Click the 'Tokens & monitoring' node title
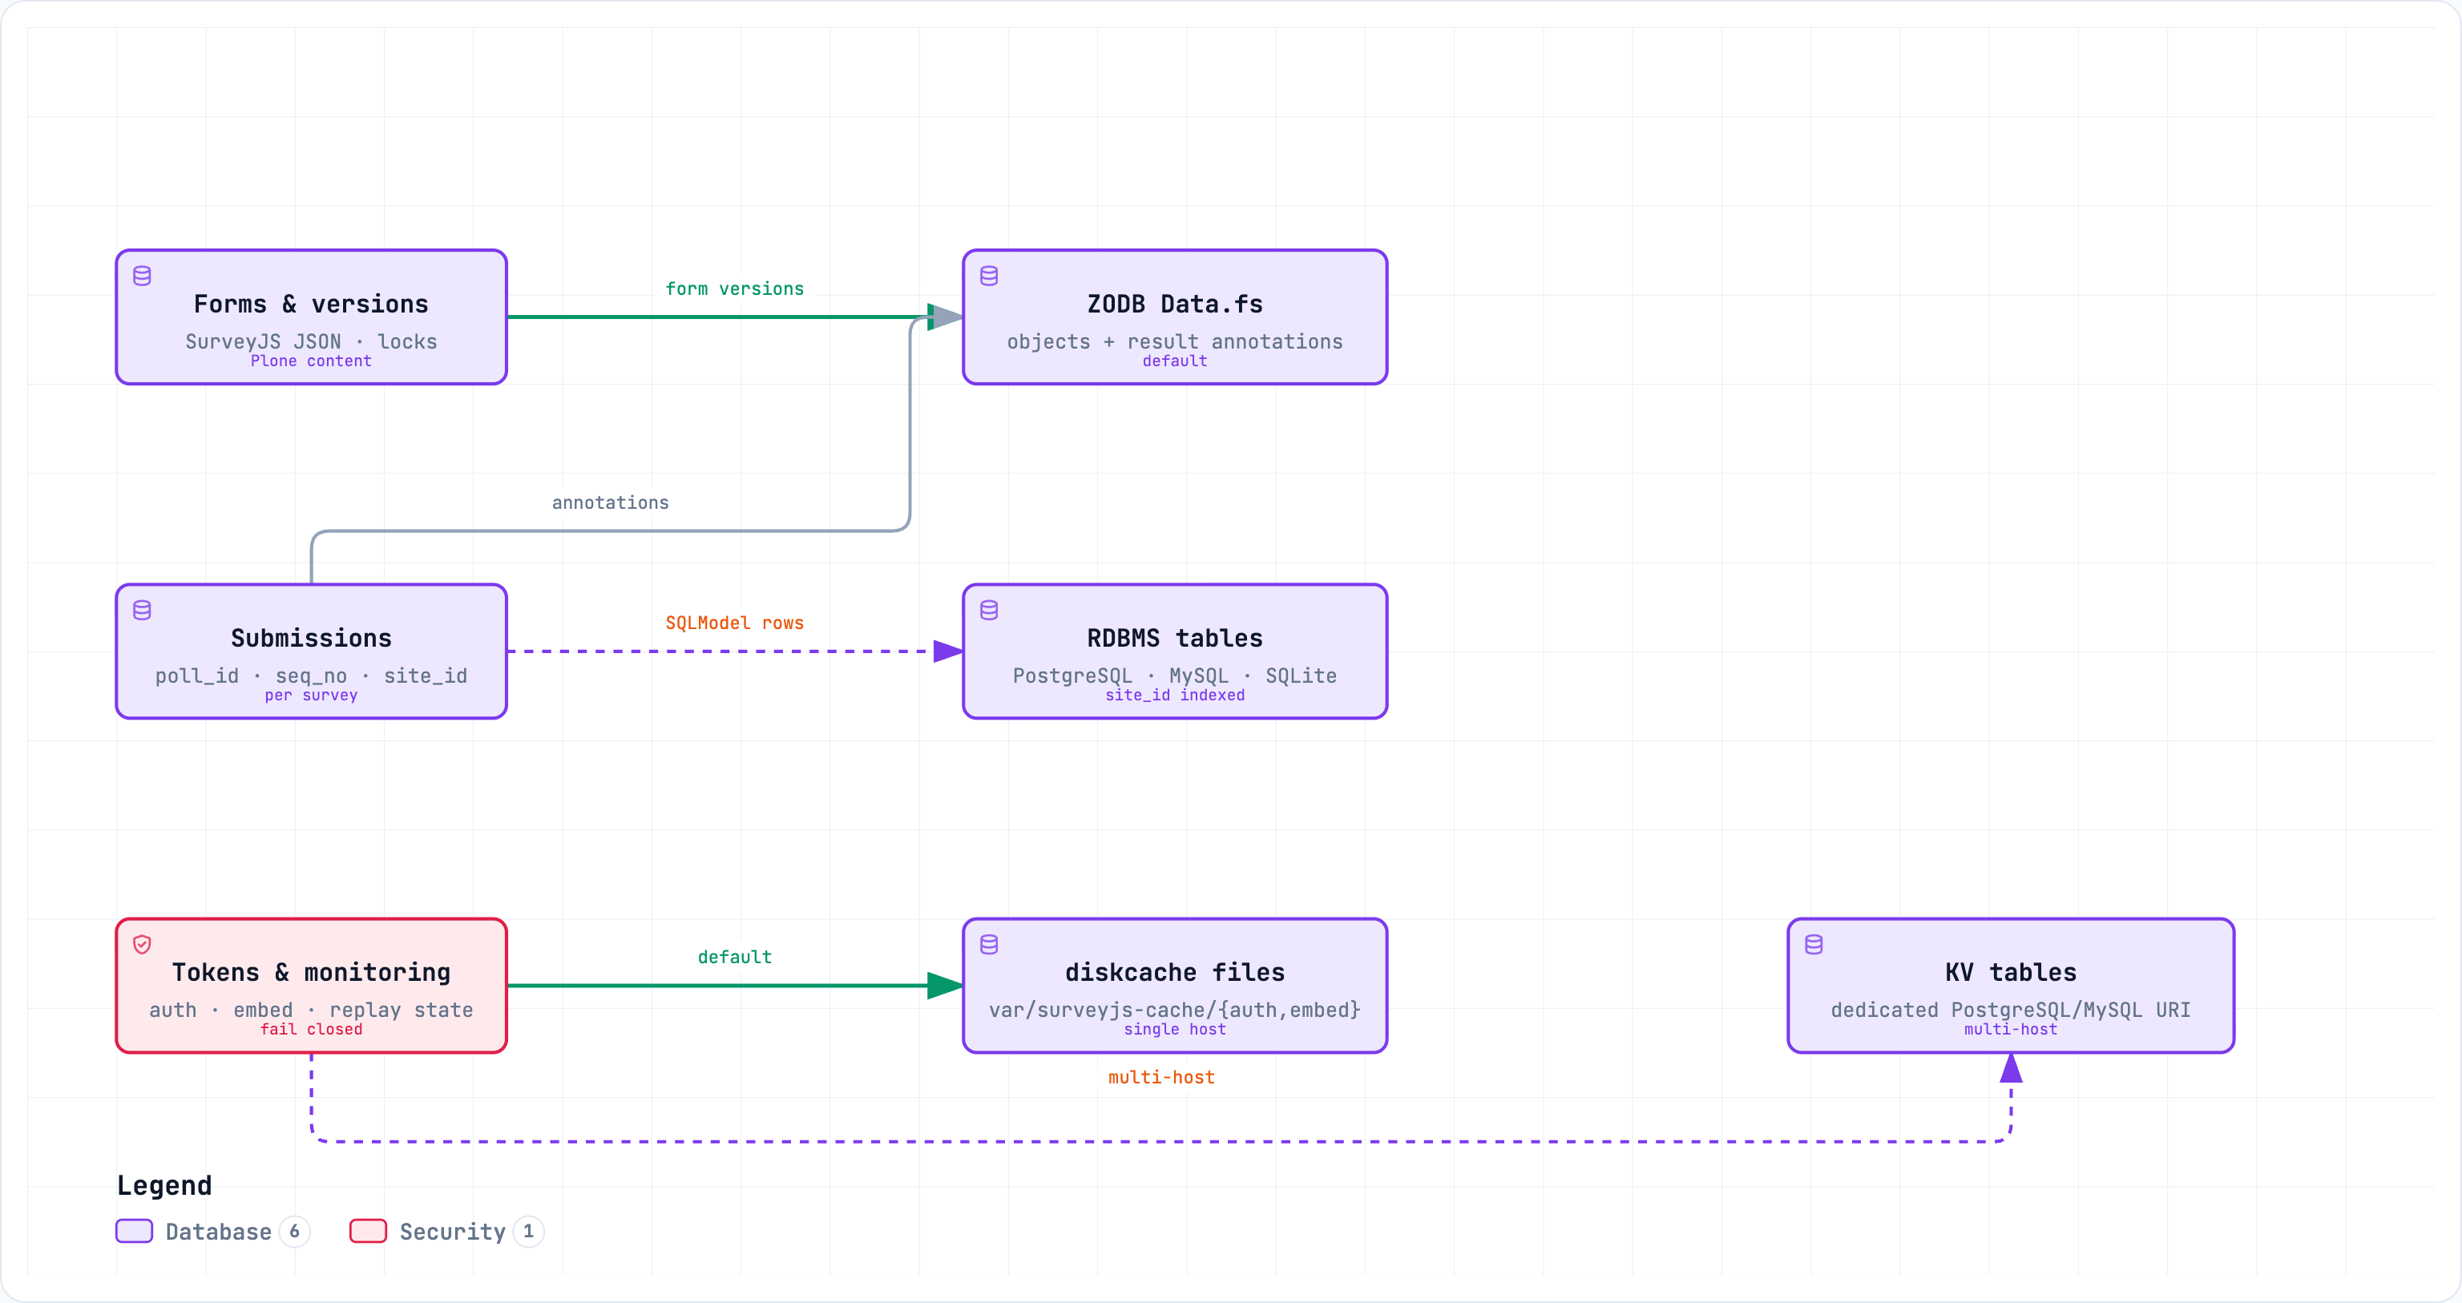 coord(312,972)
